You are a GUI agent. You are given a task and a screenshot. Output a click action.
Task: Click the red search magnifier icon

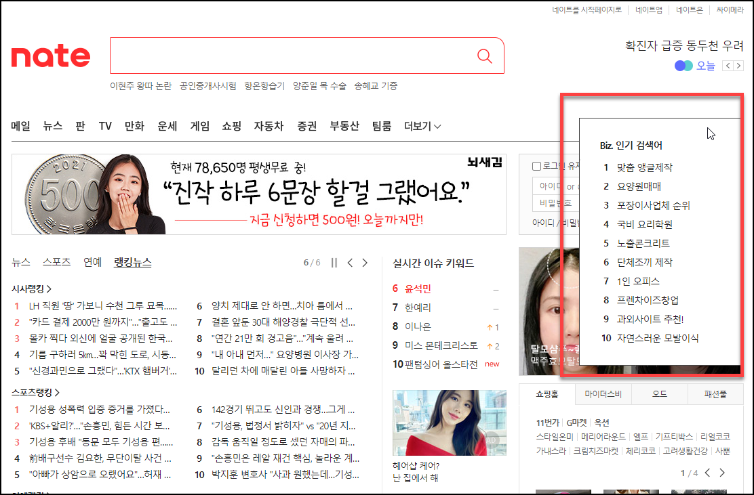tap(484, 56)
